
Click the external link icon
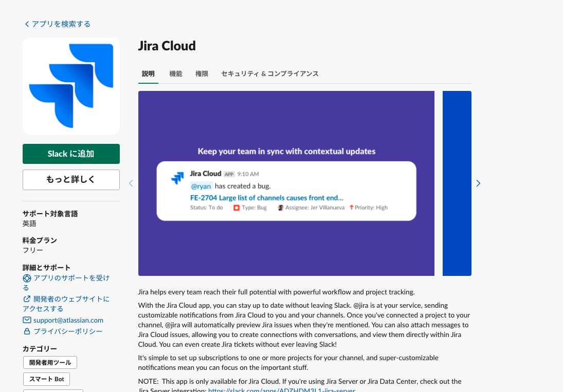pyautogui.click(x=27, y=299)
